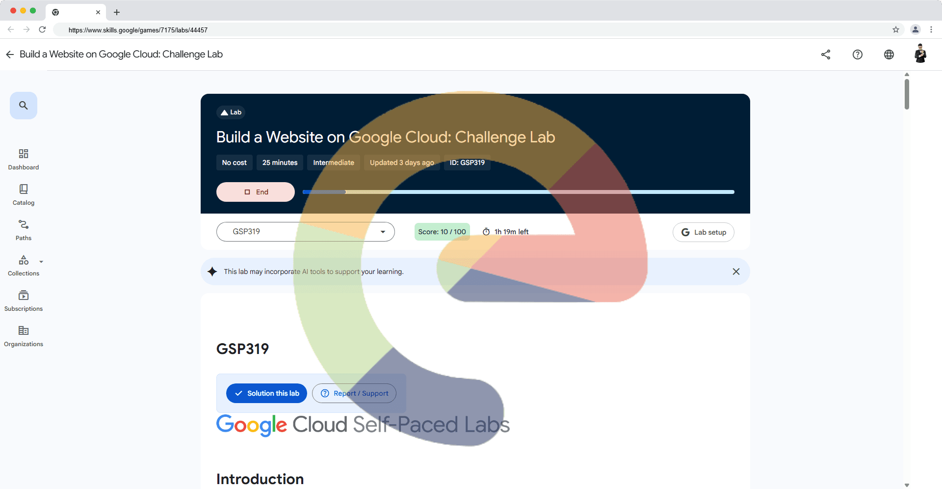Open the Dashboard from the sidebar
This screenshot has width=942, height=489.
pyautogui.click(x=24, y=160)
